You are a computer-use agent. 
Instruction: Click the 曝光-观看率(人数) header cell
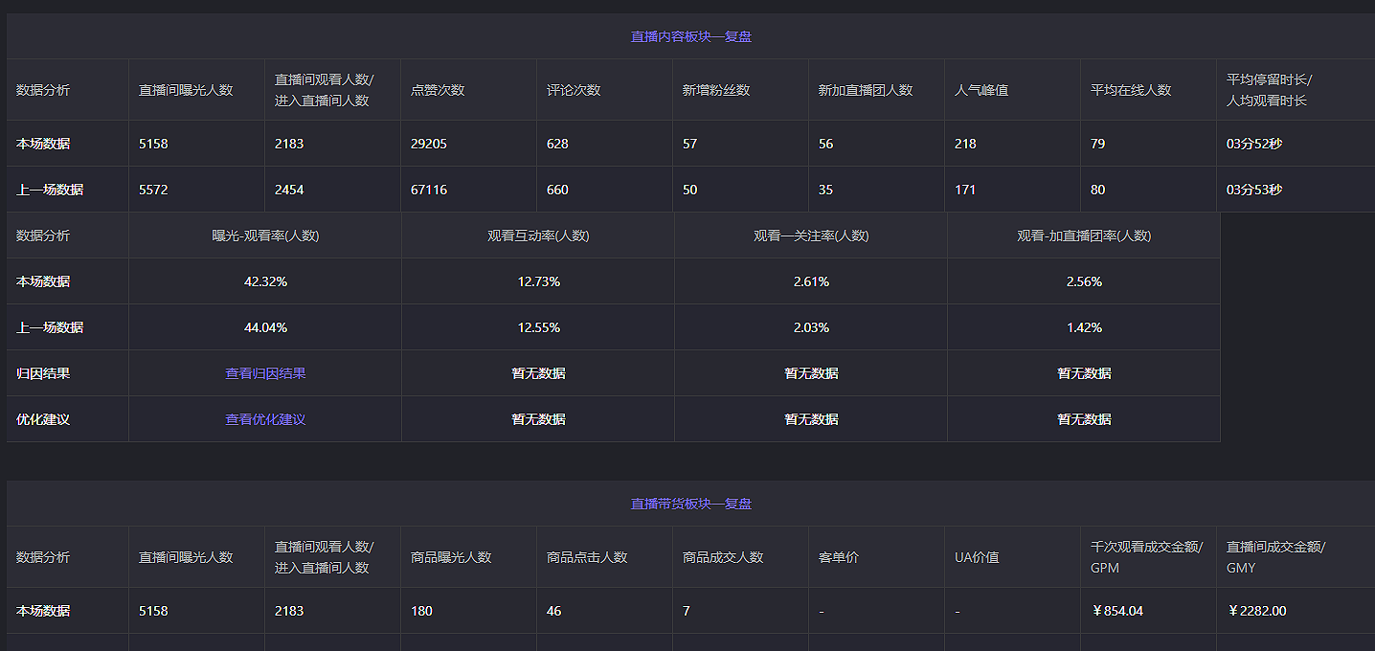265,236
